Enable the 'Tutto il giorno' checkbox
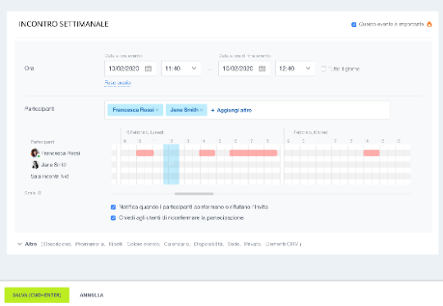 tap(323, 69)
